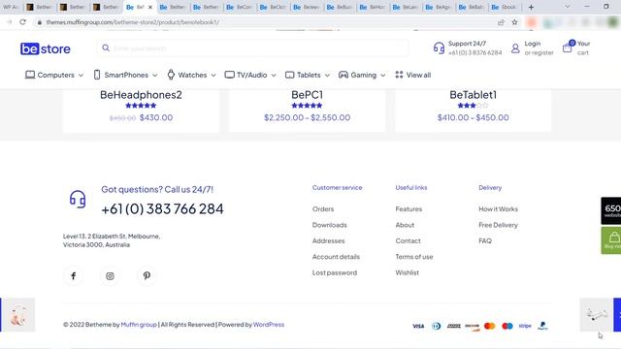Open the Facebook social icon
Screen dimensions: 621x349
(x=74, y=275)
